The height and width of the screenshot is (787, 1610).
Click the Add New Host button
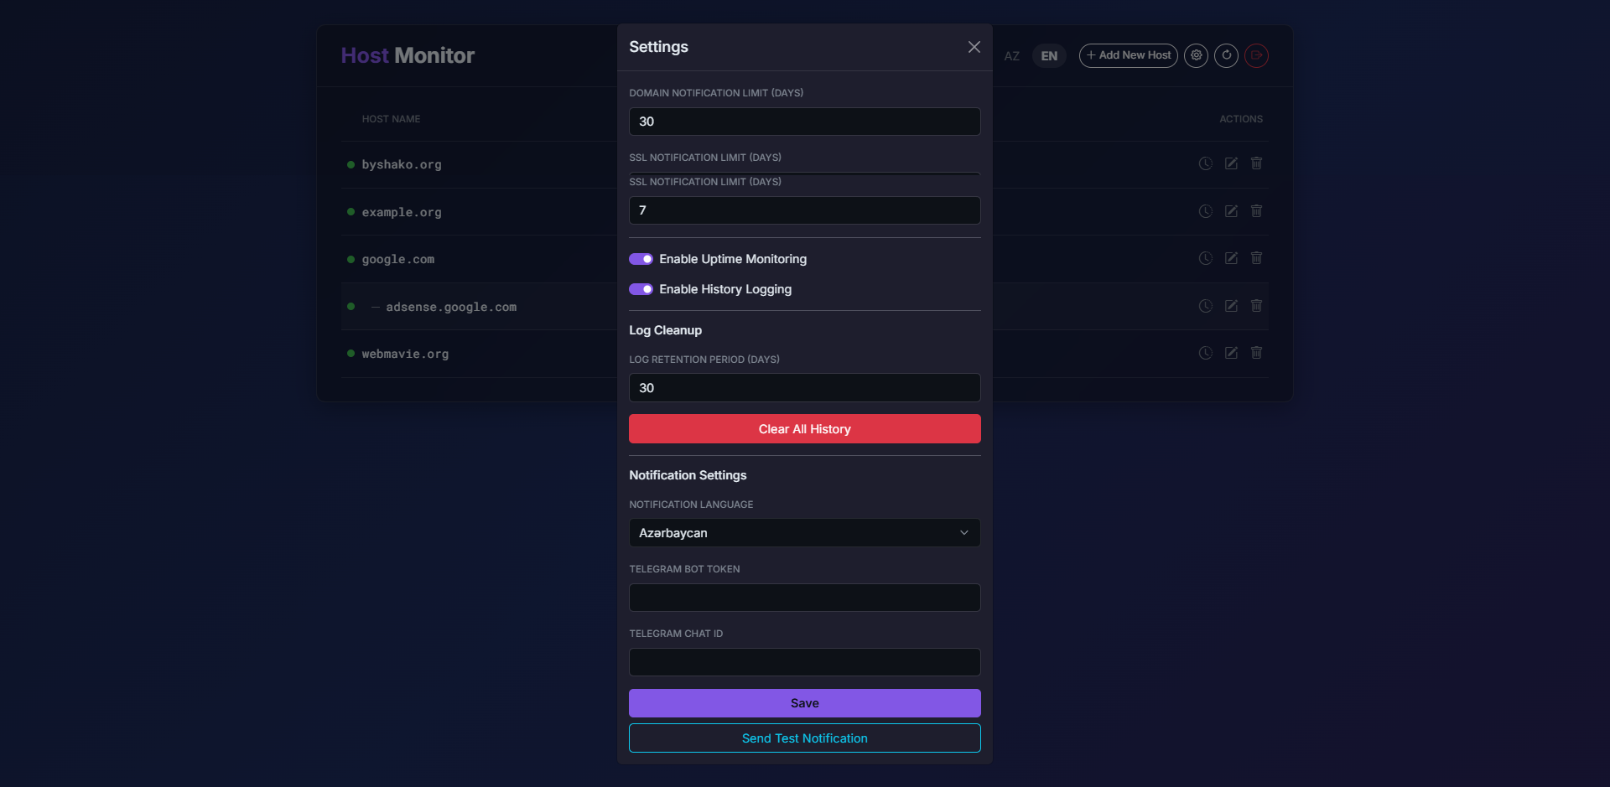coord(1128,55)
